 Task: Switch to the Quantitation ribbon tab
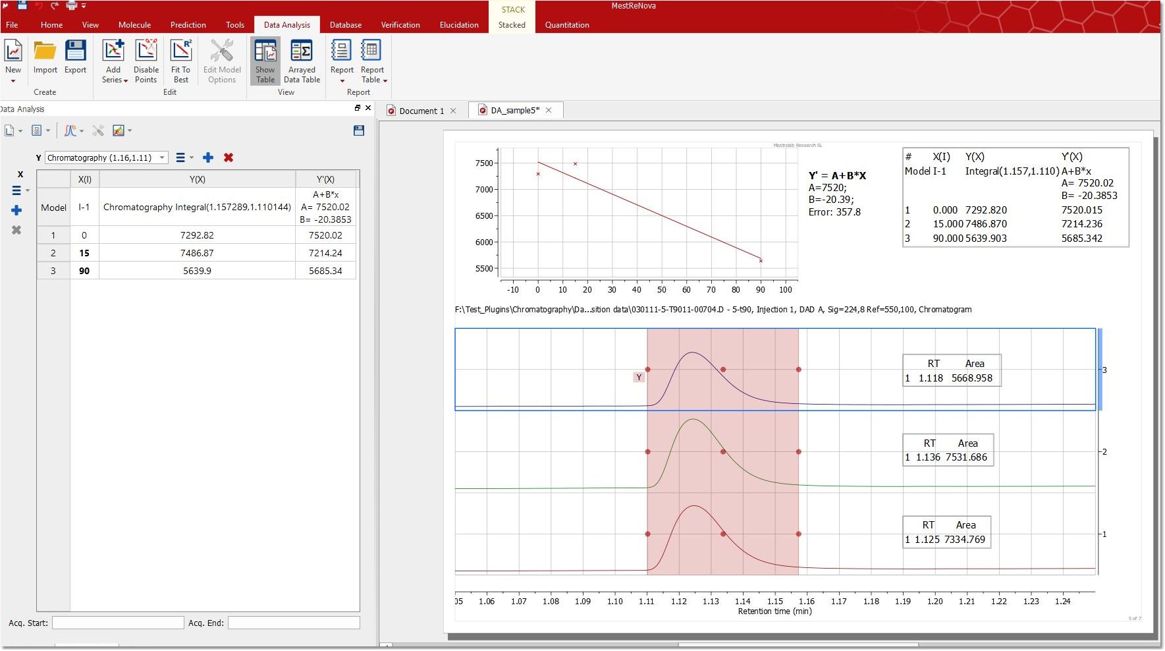(567, 25)
